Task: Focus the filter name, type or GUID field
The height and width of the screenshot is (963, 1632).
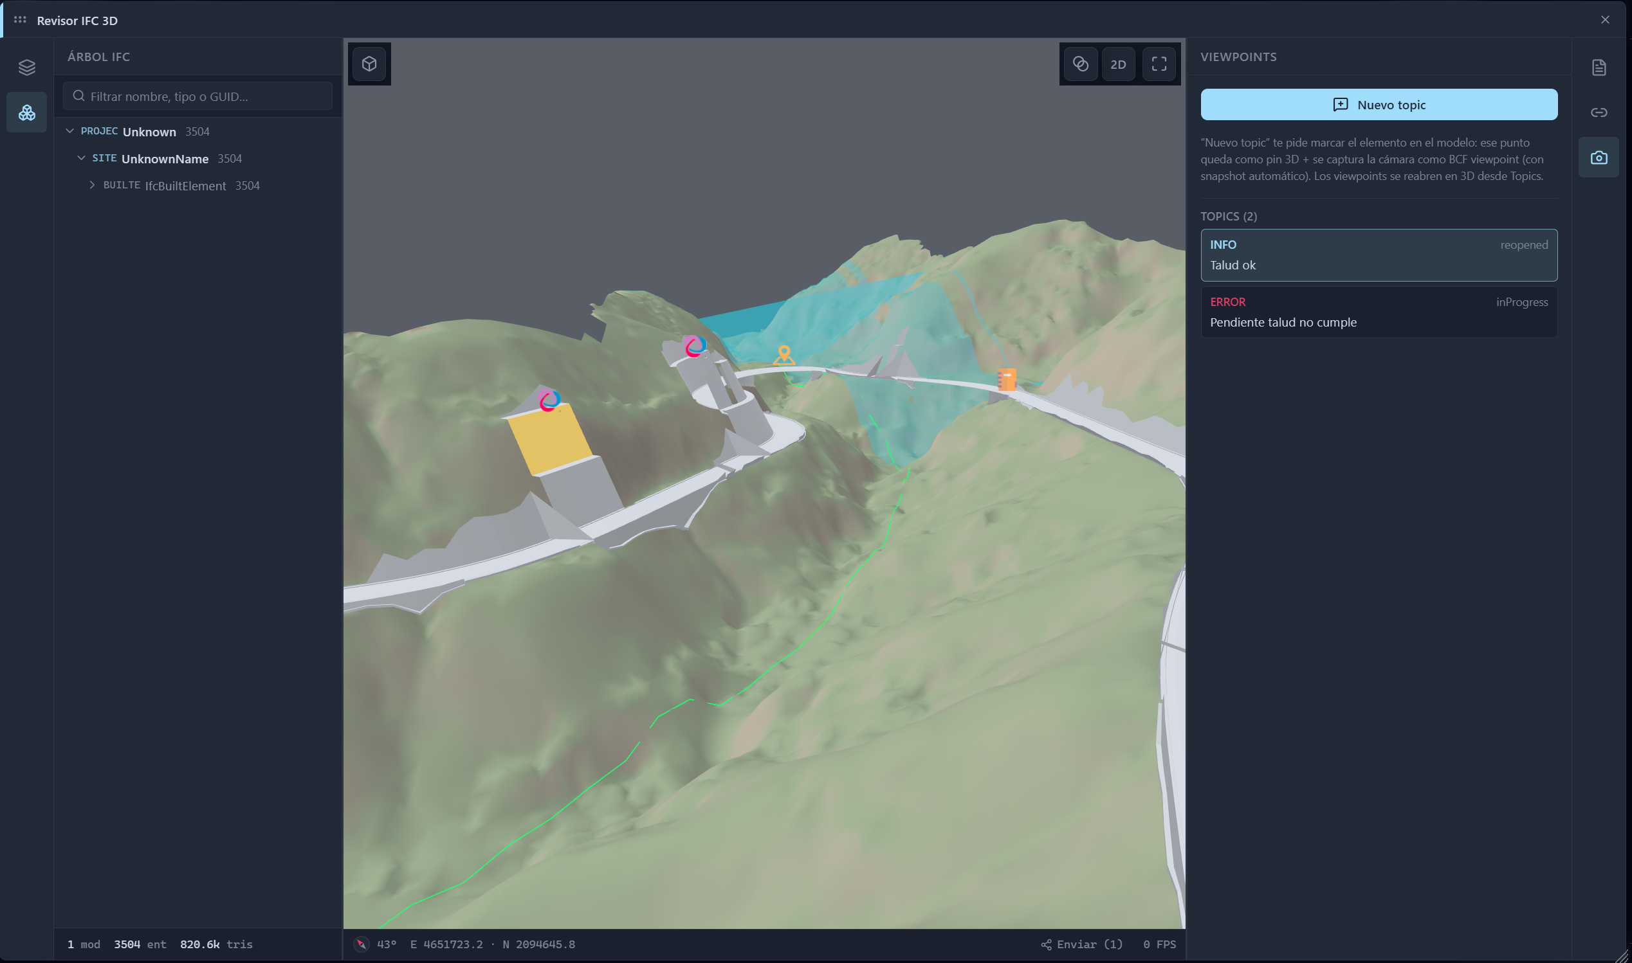Action: point(197,96)
